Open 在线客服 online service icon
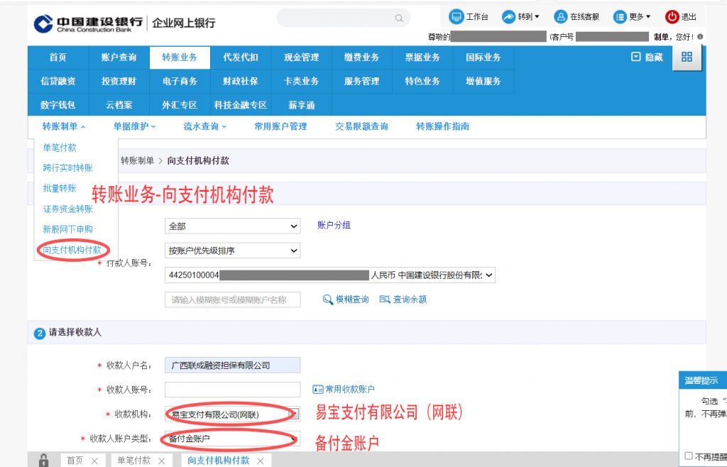This screenshot has width=727, height=467. (x=561, y=17)
